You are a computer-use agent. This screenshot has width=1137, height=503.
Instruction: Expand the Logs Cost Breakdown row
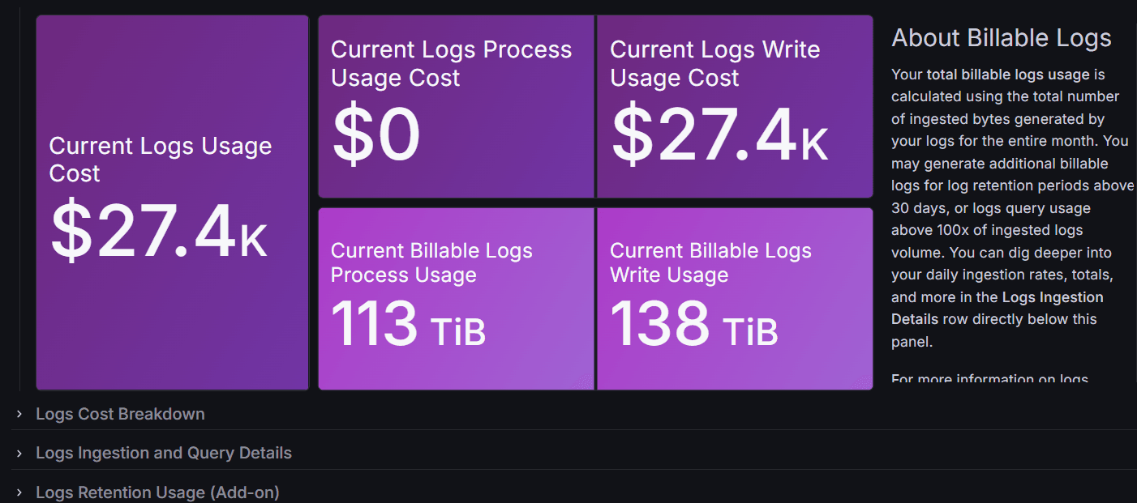coord(120,413)
